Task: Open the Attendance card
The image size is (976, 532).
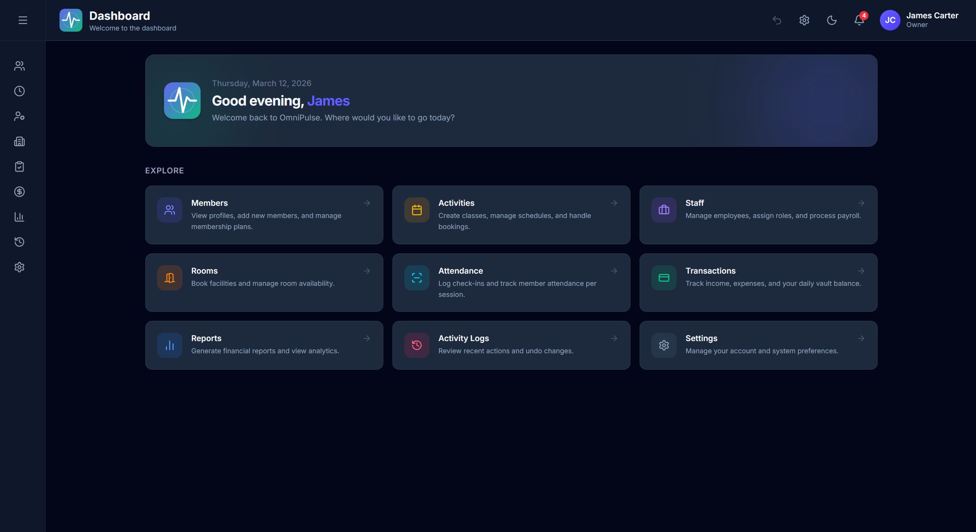Action: pyautogui.click(x=511, y=282)
